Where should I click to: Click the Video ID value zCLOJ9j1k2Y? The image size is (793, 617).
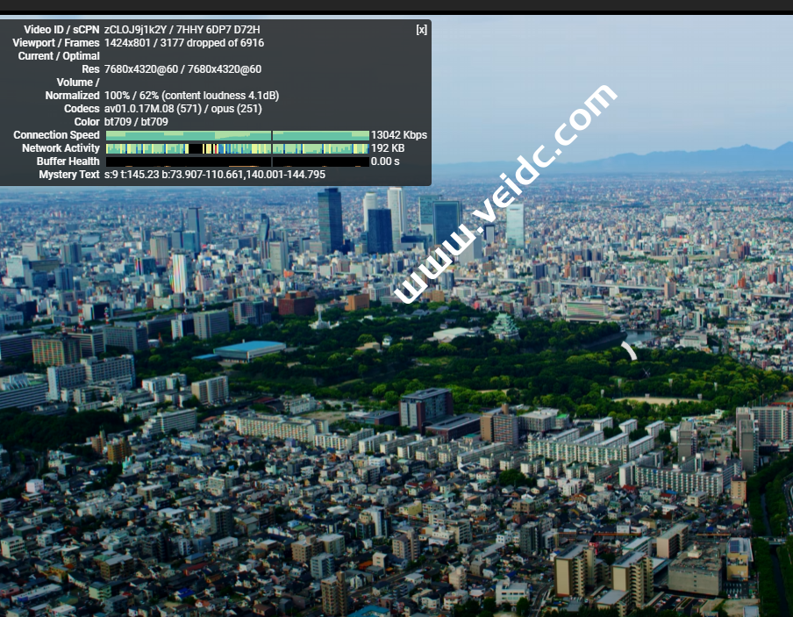tap(134, 30)
